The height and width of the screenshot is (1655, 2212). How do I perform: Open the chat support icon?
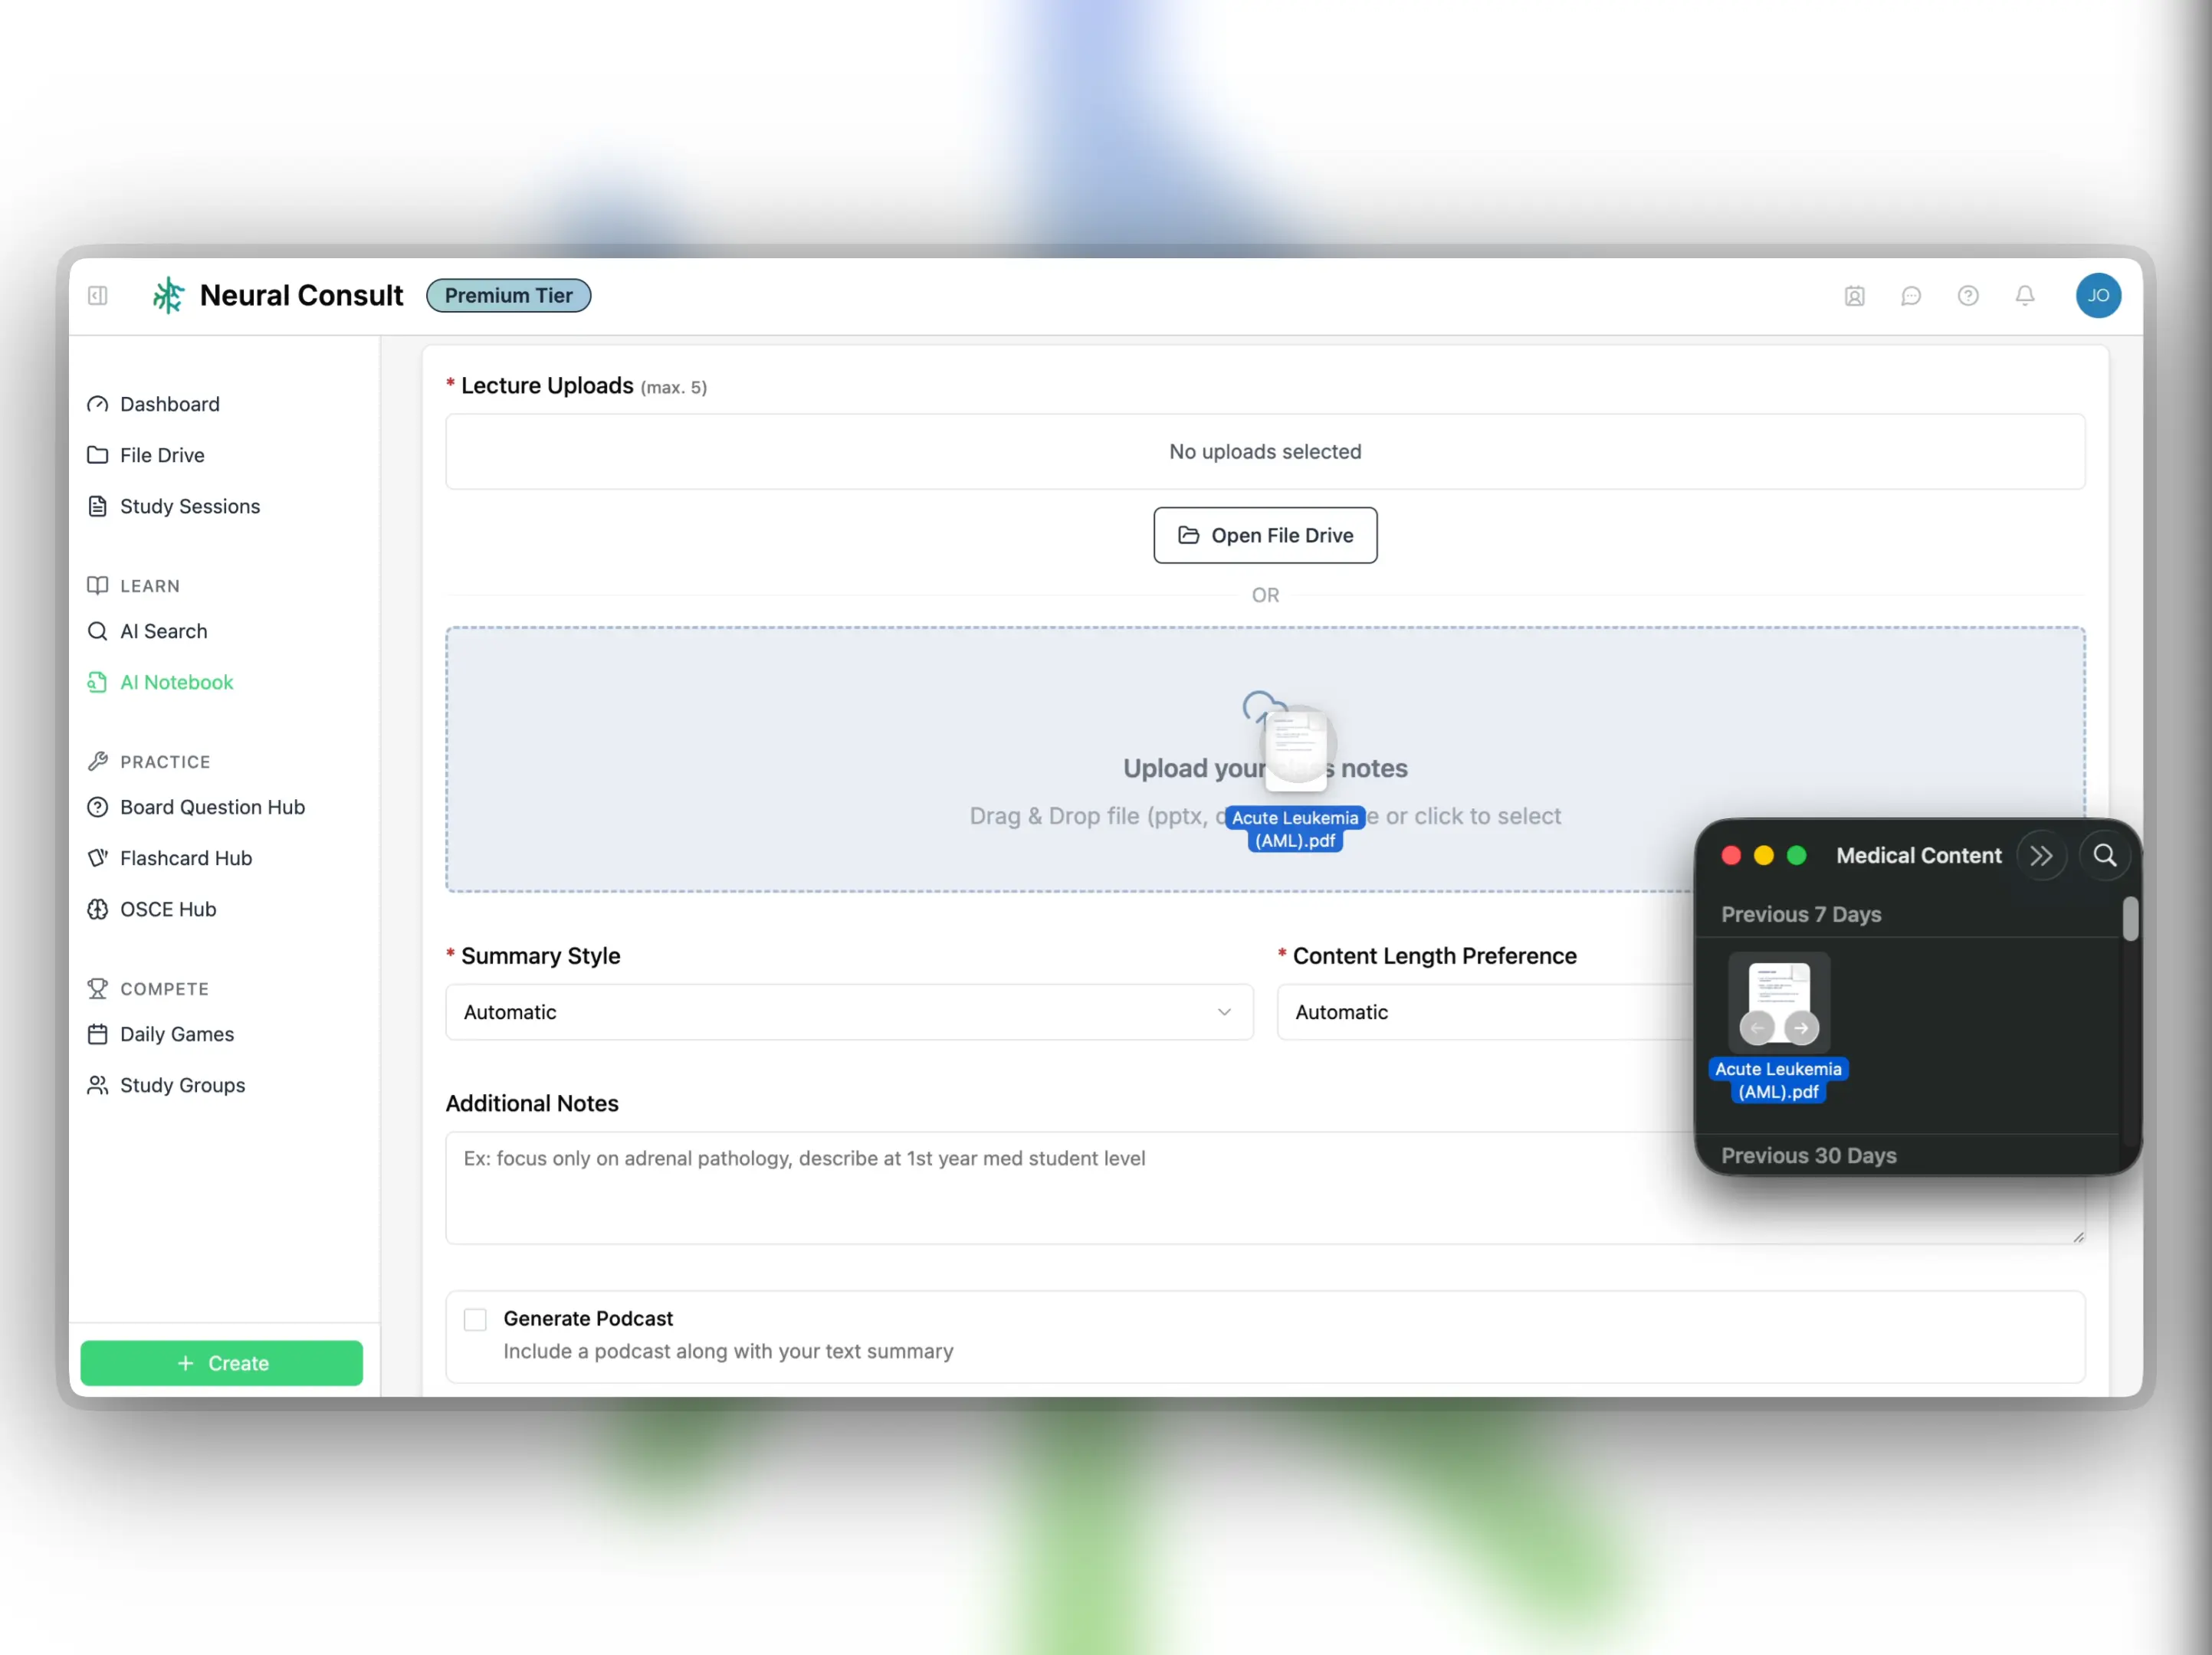pyautogui.click(x=1911, y=295)
